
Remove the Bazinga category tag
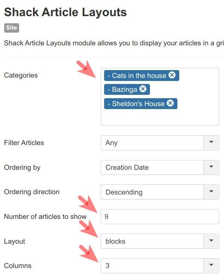click(x=143, y=89)
